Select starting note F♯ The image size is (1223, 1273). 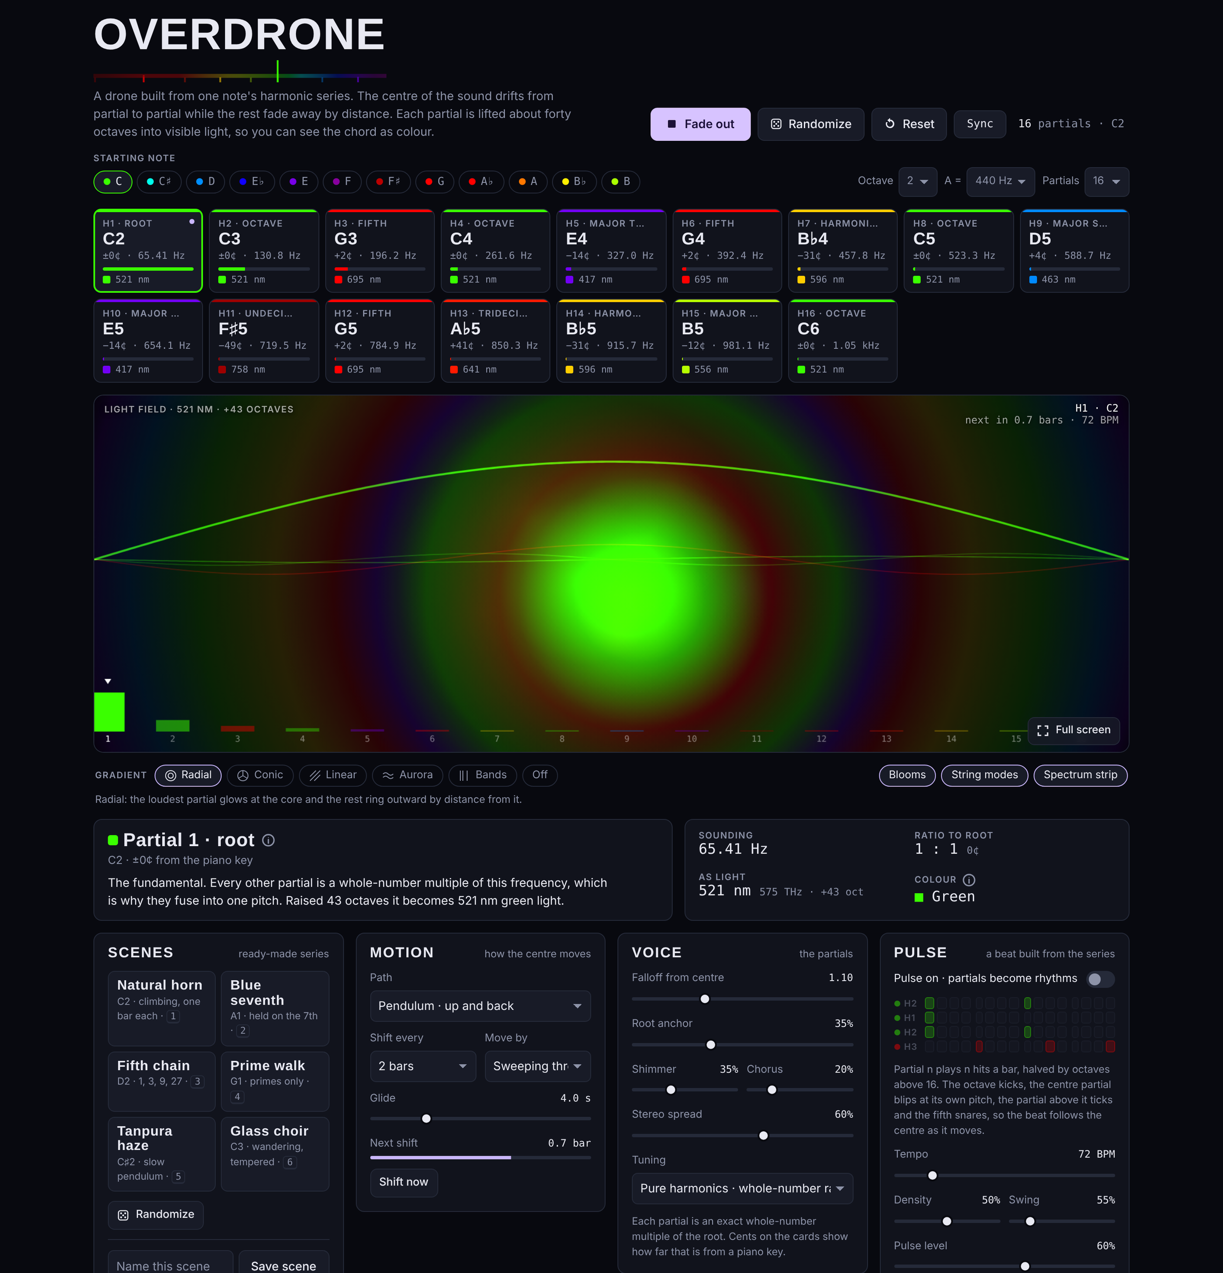(x=388, y=182)
